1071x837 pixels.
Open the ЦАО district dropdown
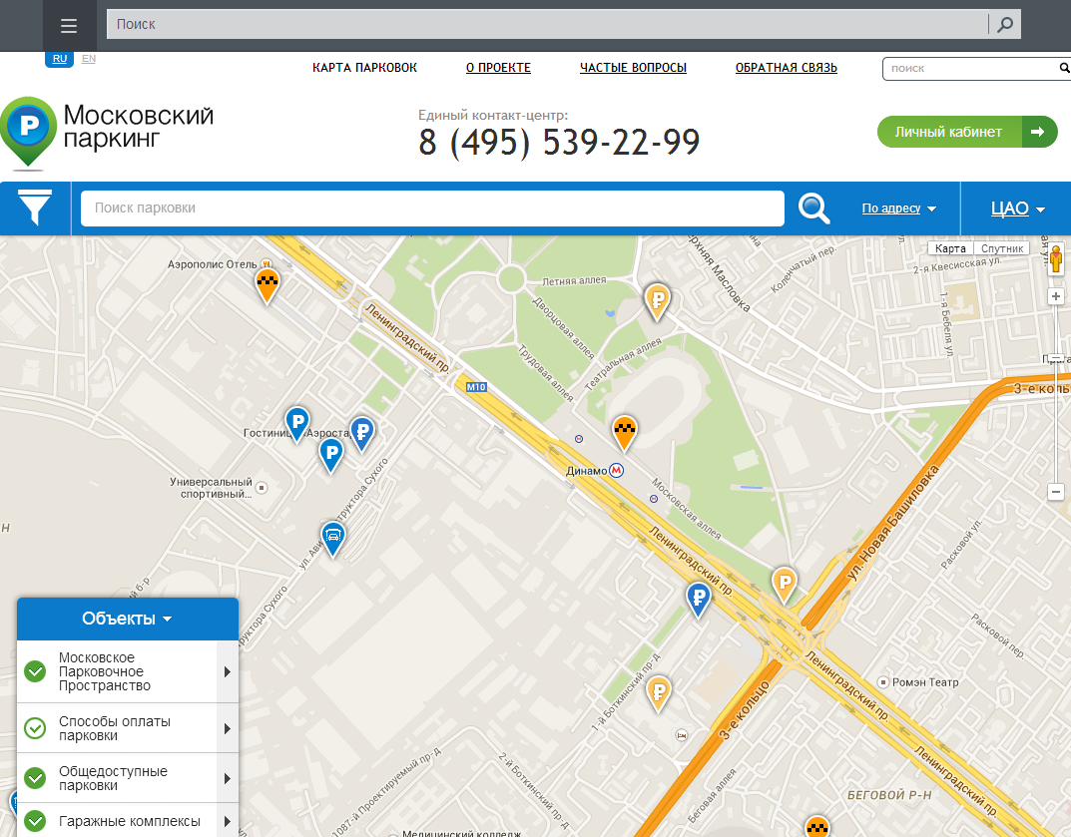pyautogui.click(x=1018, y=209)
